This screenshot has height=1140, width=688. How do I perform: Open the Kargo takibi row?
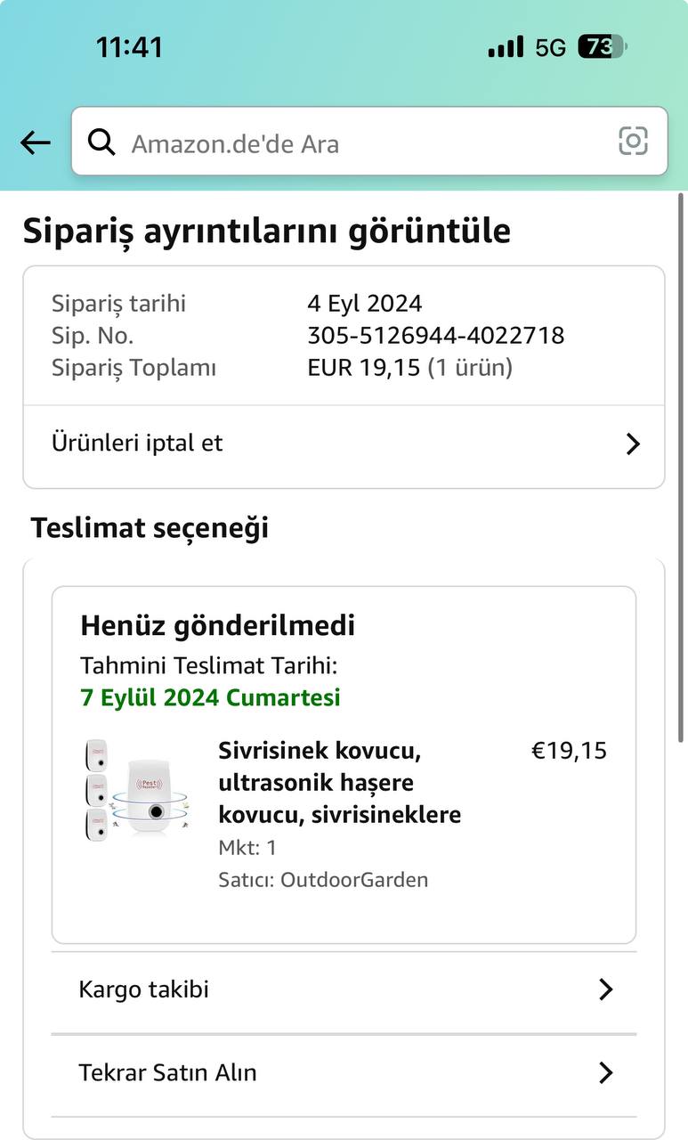tap(144, 989)
